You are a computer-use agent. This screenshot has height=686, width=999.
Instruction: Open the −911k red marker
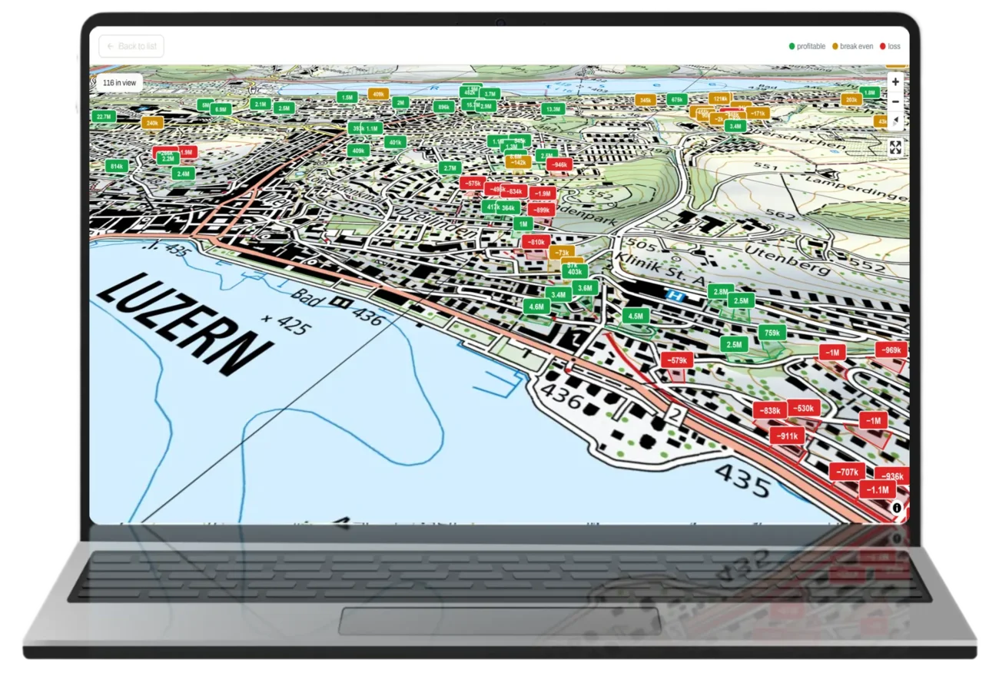787,436
